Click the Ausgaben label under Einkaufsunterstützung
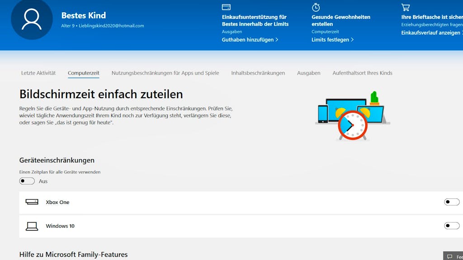Screen dimensions: 463x260 click(232, 32)
